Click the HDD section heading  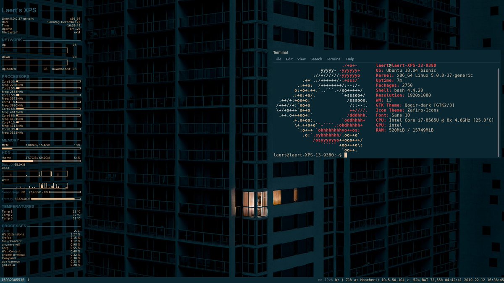coord(6,153)
